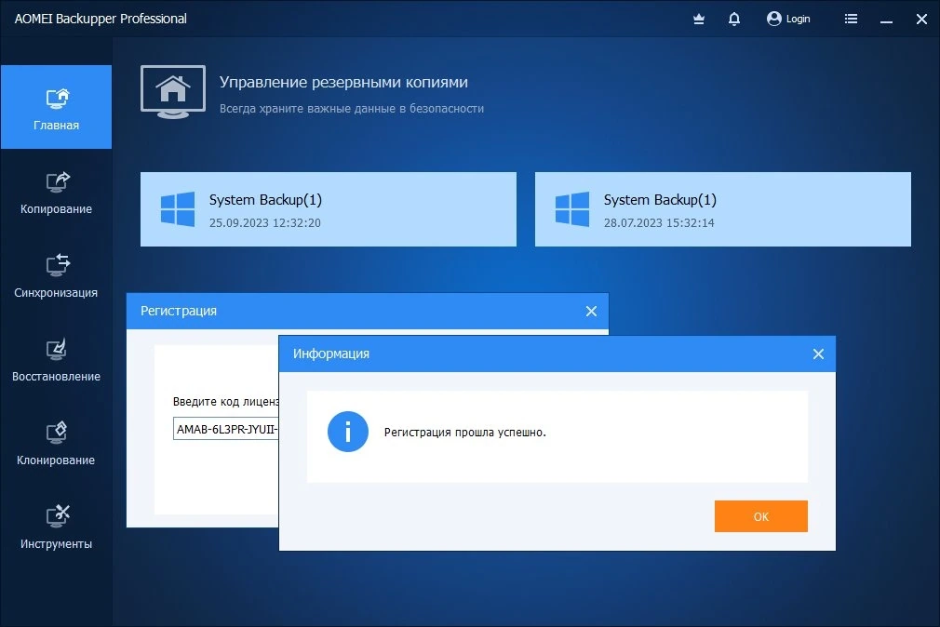
Task: Click the license code input field
Action: [226, 429]
